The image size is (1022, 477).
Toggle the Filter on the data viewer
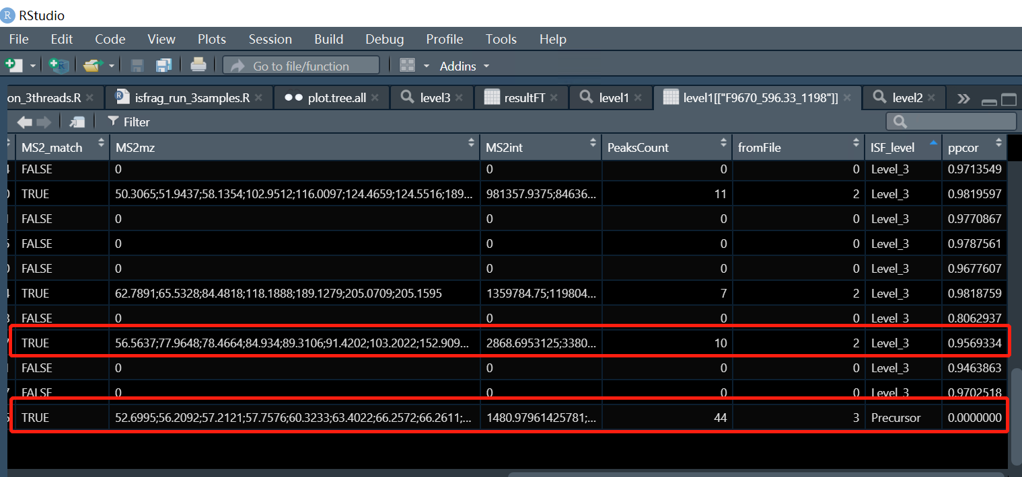click(x=128, y=122)
